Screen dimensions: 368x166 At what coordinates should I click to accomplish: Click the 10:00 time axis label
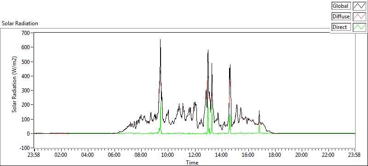pos(168,155)
